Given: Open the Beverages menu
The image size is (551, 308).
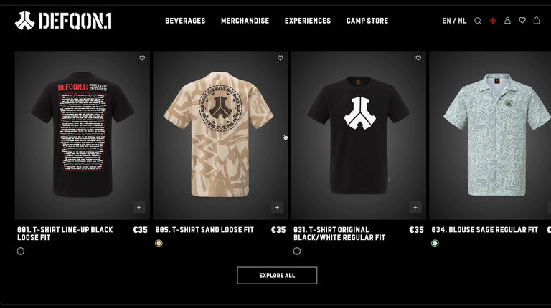Looking at the screenshot, I should (x=185, y=21).
